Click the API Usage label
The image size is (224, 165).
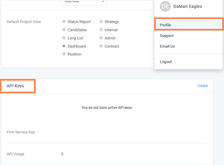tap(15, 154)
